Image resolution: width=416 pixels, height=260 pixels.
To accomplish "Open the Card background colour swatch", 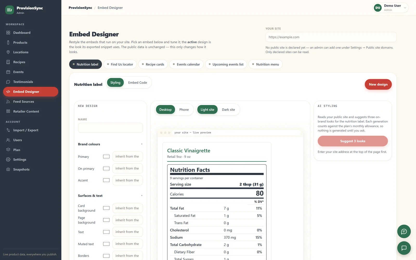I will point(106,208).
